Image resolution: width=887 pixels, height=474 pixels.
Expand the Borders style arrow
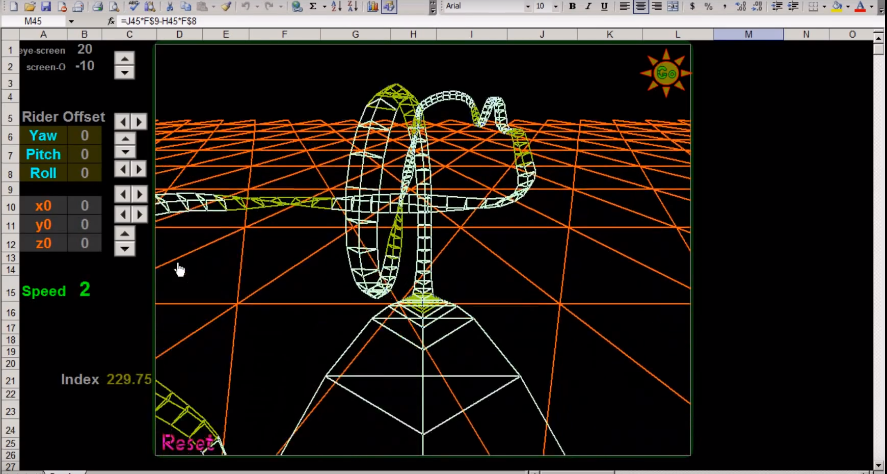pyautogui.click(x=824, y=7)
